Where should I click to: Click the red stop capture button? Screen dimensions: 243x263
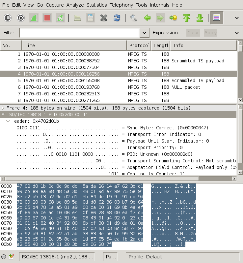(47, 18)
